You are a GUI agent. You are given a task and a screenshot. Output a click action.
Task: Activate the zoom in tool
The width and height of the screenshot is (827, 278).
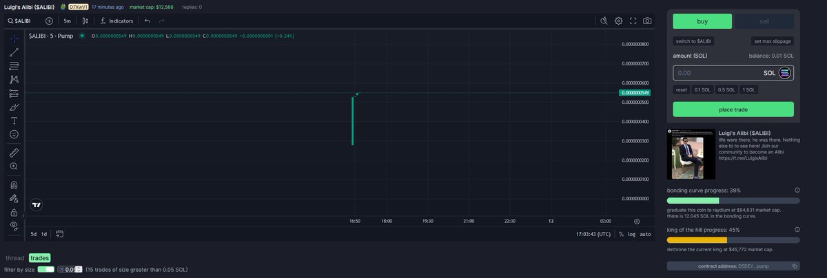click(14, 167)
